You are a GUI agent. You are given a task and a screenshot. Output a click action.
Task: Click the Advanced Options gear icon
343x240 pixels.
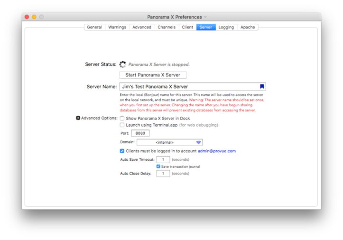[78, 118]
